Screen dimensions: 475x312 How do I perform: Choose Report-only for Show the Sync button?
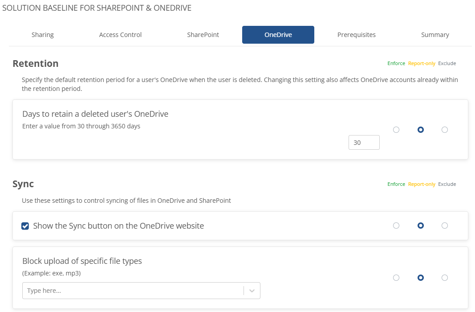coord(421,226)
